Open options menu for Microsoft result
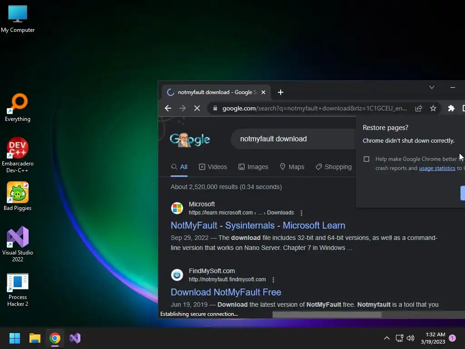The height and width of the screenshot is (349, 465). [x=302, y=213]
